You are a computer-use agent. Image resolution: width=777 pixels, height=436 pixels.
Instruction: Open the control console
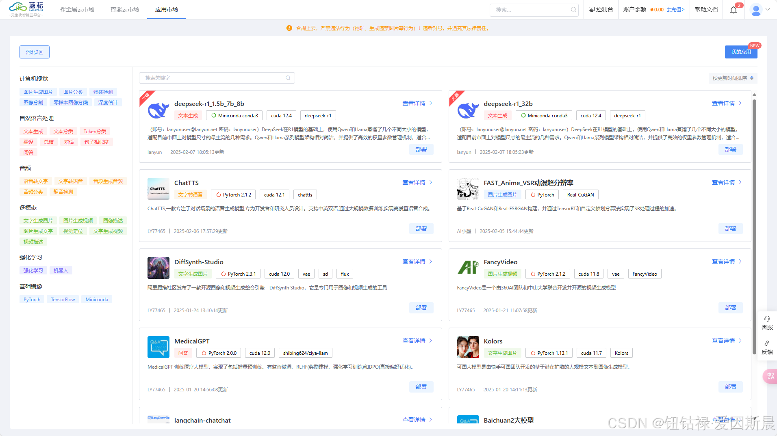tap(601, 9)
